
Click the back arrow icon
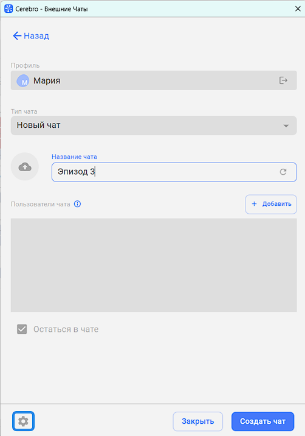click(x=17, y=35)
